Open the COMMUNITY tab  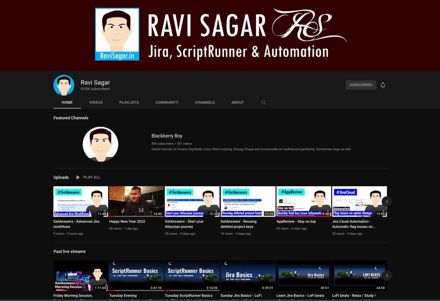pos(167,102)
